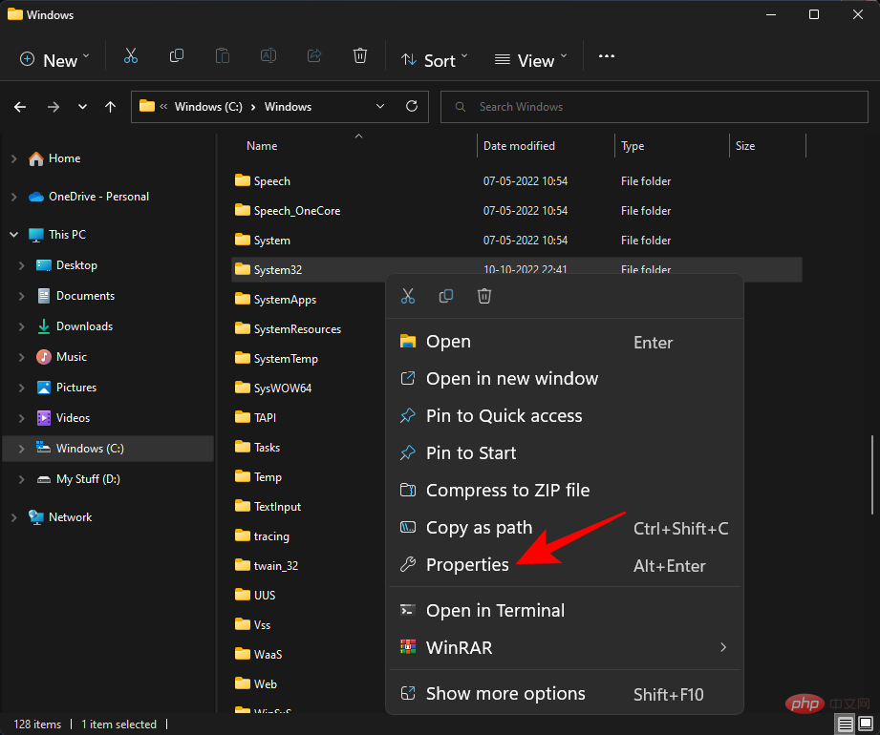This screenshot has width=880, height=735.
Task: Refresh the folder view
Action: pyautogui.click(x=410, y=106)
